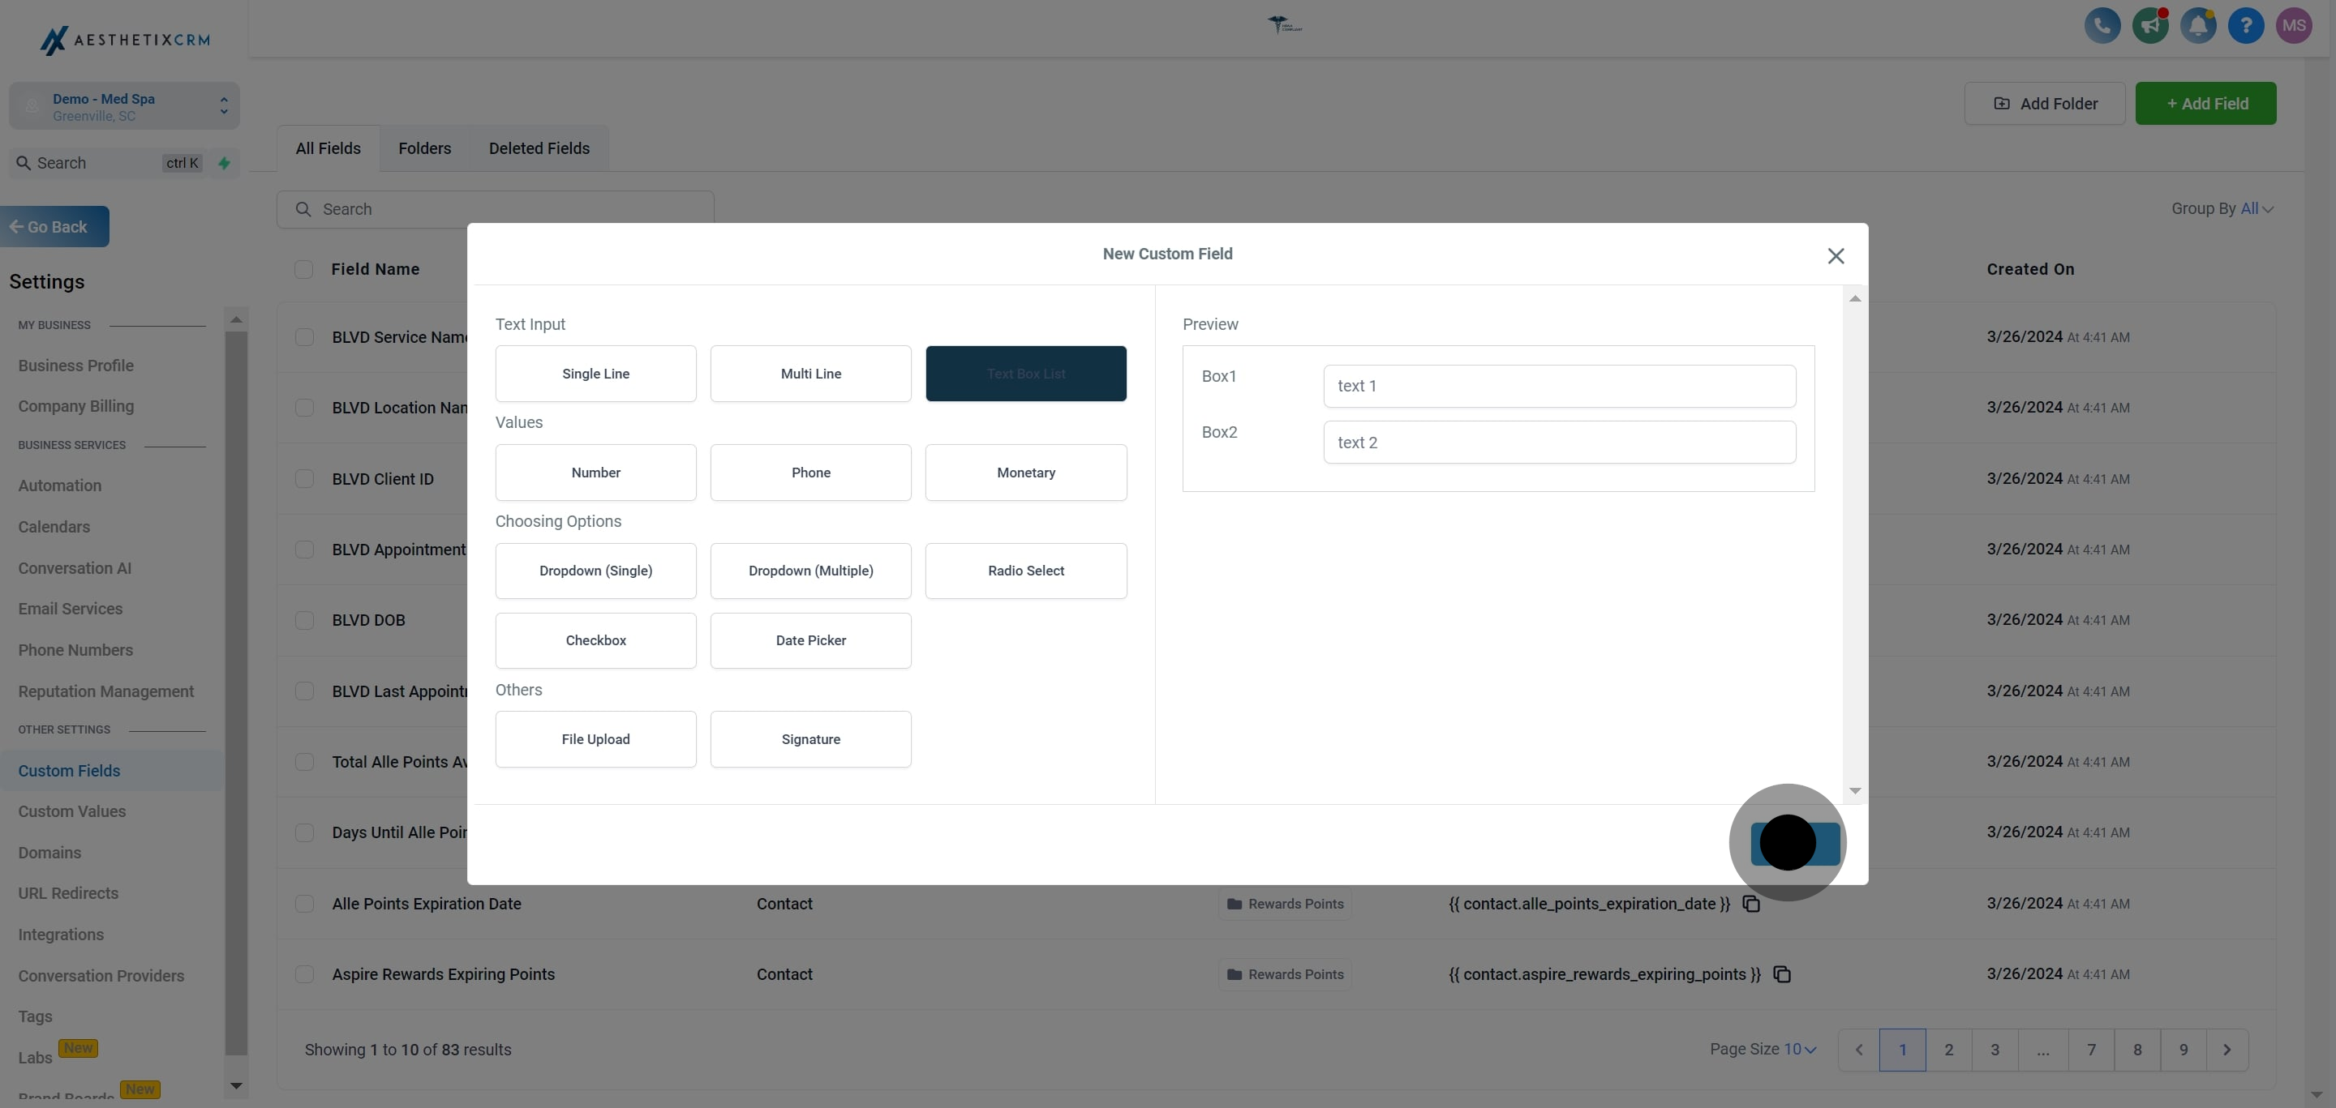
Task: Check the Aspire Rewards Expiring Points row
Action: point(305,975)
